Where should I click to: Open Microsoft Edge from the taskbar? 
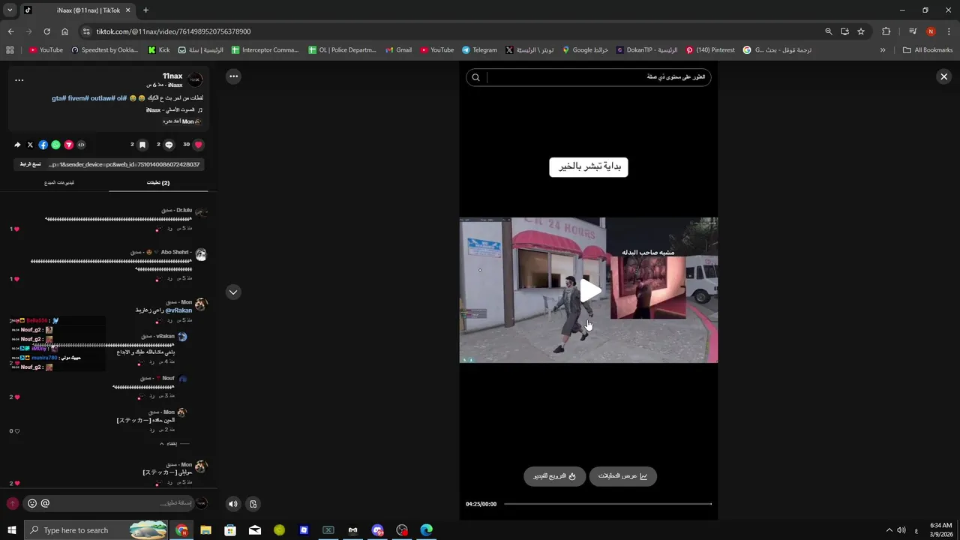[x=426, y=530]
